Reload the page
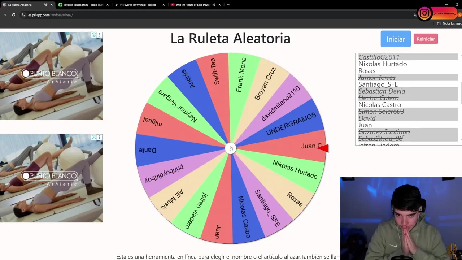462x260 pixels. tap(13, 15)
